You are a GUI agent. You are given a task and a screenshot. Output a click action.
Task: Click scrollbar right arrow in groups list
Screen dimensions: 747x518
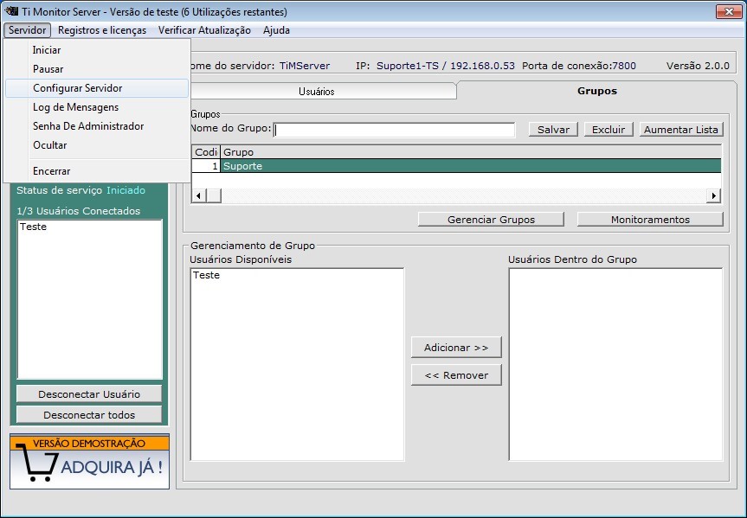[714, 196]
